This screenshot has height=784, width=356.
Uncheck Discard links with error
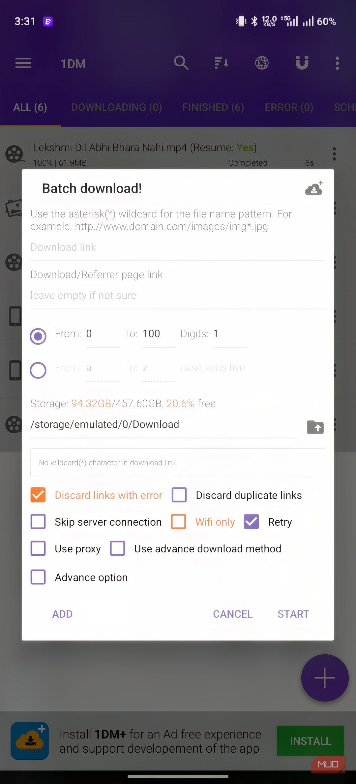coord(38,495)
